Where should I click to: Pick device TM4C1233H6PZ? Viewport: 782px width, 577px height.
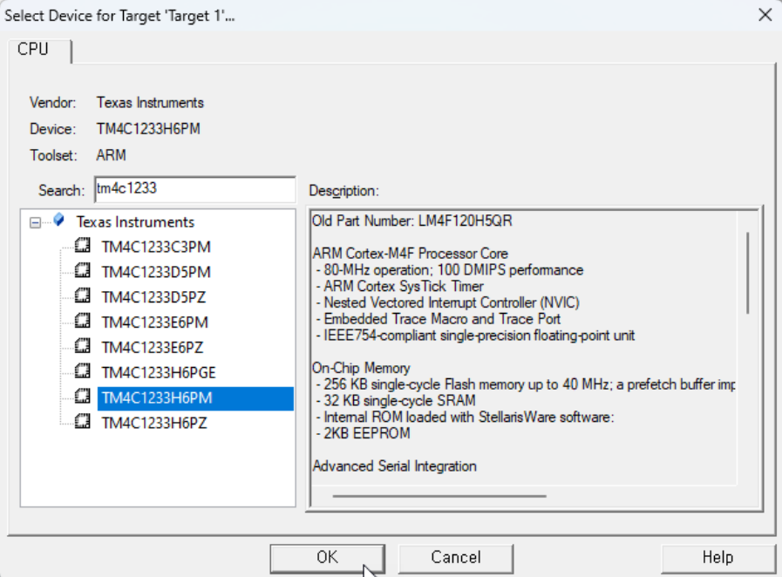coord(154,424)
